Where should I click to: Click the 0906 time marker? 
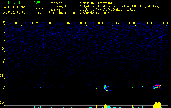tap(100, 23)
